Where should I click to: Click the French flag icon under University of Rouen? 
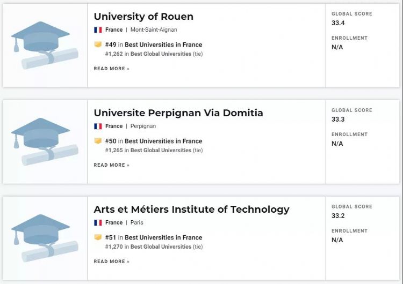coord(98,30)
